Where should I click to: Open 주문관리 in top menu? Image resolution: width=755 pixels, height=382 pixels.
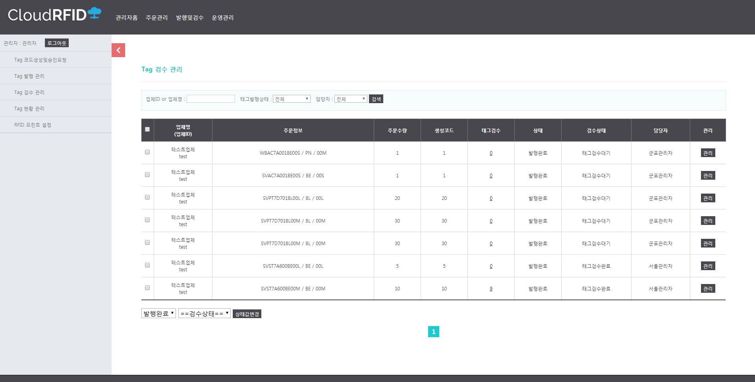click(x=157, y=17)
